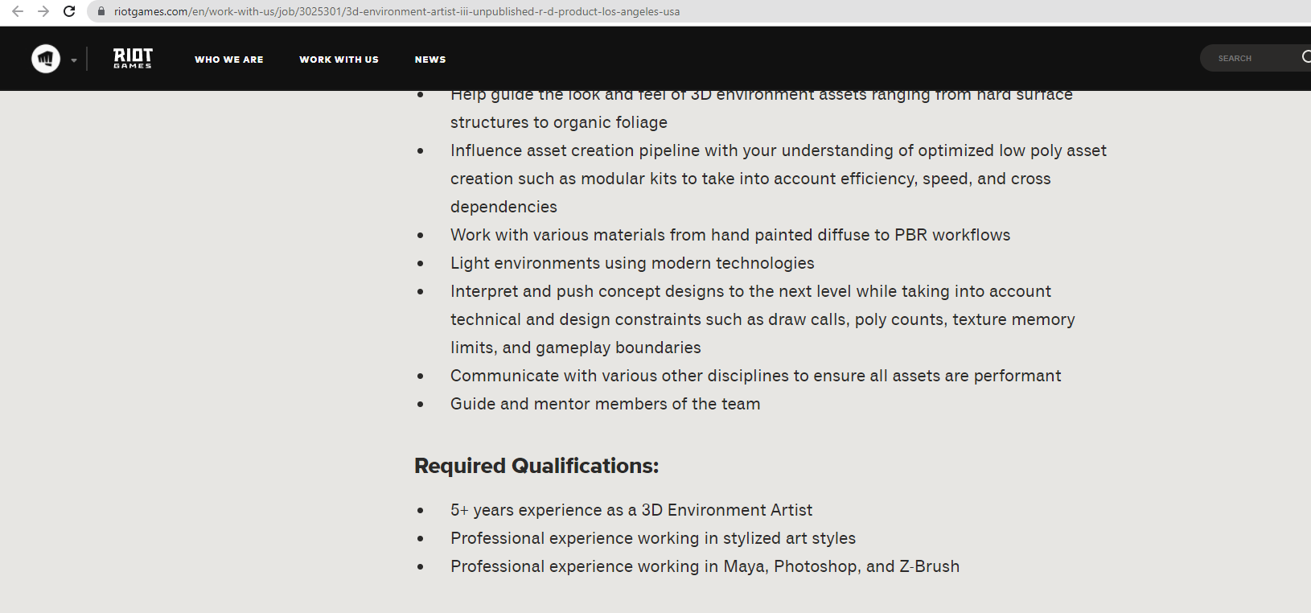Open the Who We Are menu
This screenshot has width=1311, height=613.
click(229, 60)
